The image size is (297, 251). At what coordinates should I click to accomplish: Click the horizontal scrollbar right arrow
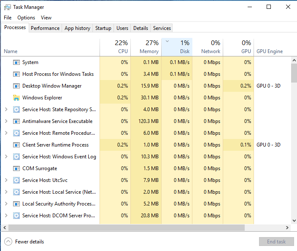point(287,227)
